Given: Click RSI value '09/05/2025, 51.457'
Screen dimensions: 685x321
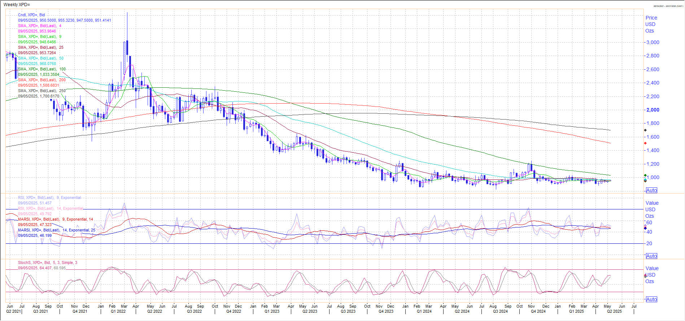Looking at the screenshot, I should click(x=35, y=203).
